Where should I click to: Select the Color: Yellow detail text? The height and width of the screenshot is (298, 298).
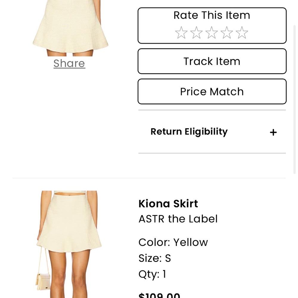[173, 242]
